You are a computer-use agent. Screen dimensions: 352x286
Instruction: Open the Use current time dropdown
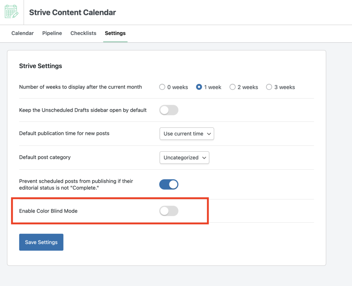(187, 134)
